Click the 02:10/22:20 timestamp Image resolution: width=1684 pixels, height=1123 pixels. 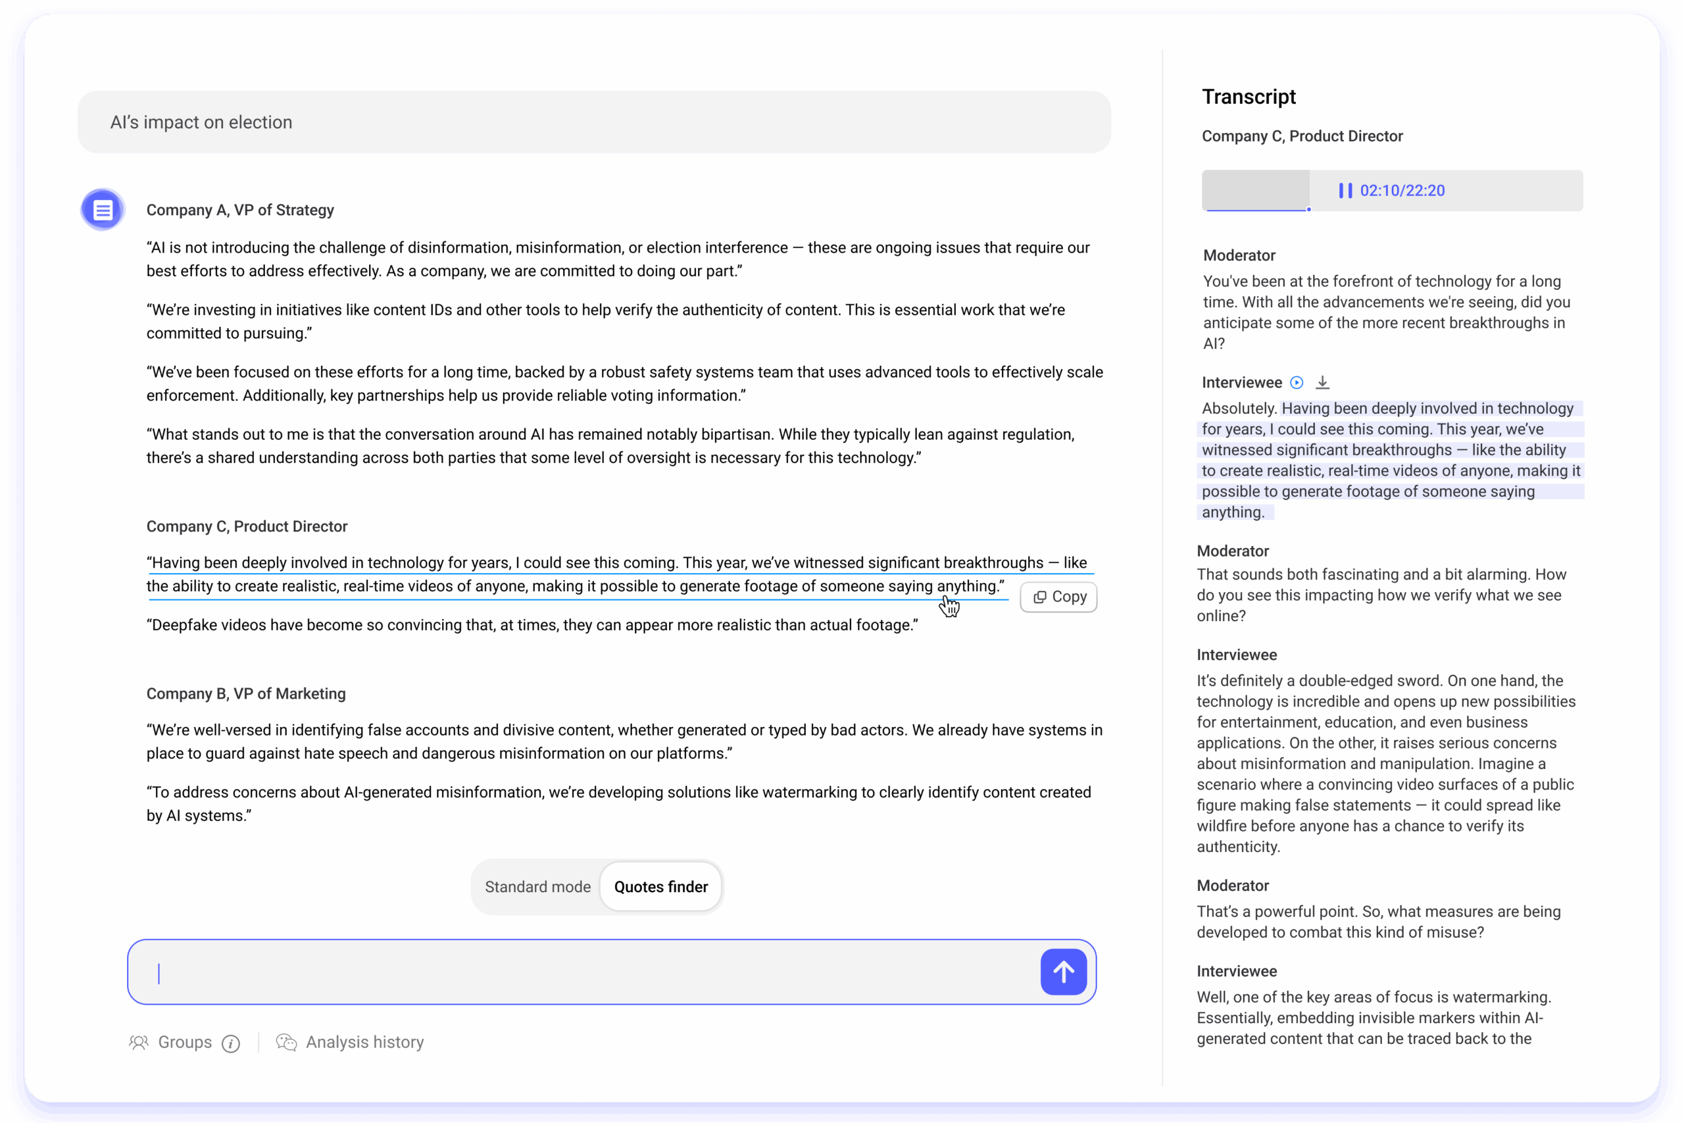[1402, 191]
